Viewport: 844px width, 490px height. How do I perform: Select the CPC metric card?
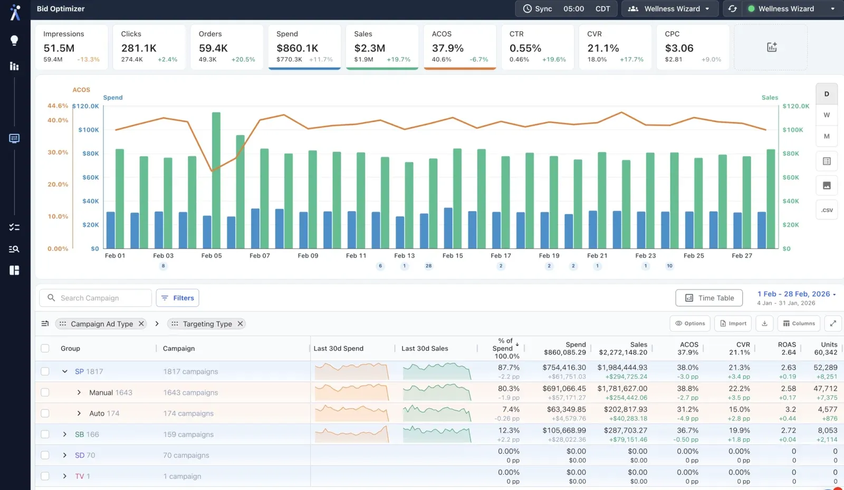pos(693,47)
